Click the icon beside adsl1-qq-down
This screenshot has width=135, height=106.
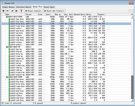(9, 33)
